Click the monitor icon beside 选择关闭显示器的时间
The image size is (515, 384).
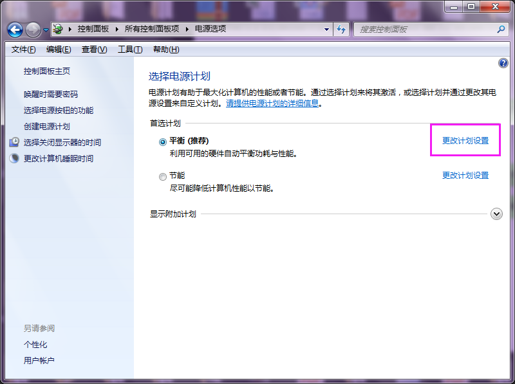(14, 142)
